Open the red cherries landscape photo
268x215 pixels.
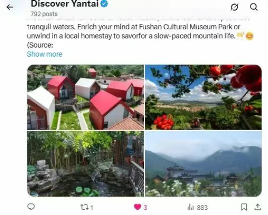(x=203, y=97)
